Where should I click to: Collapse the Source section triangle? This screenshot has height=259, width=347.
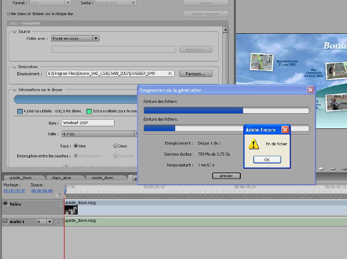(x=15, y=32)
